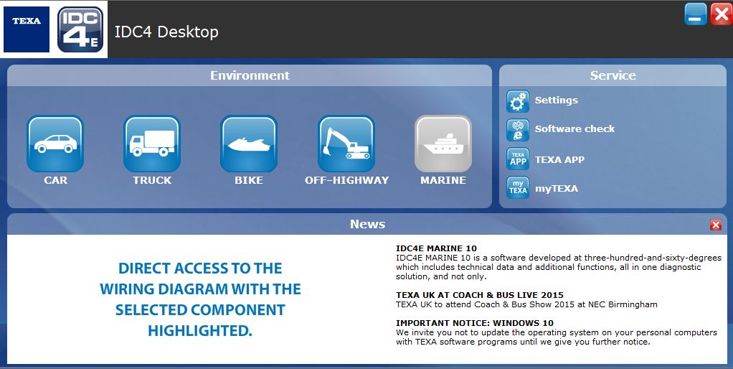Click the TEXA APP text label
This screenshot has height=369, width=733.
[559, 159]
